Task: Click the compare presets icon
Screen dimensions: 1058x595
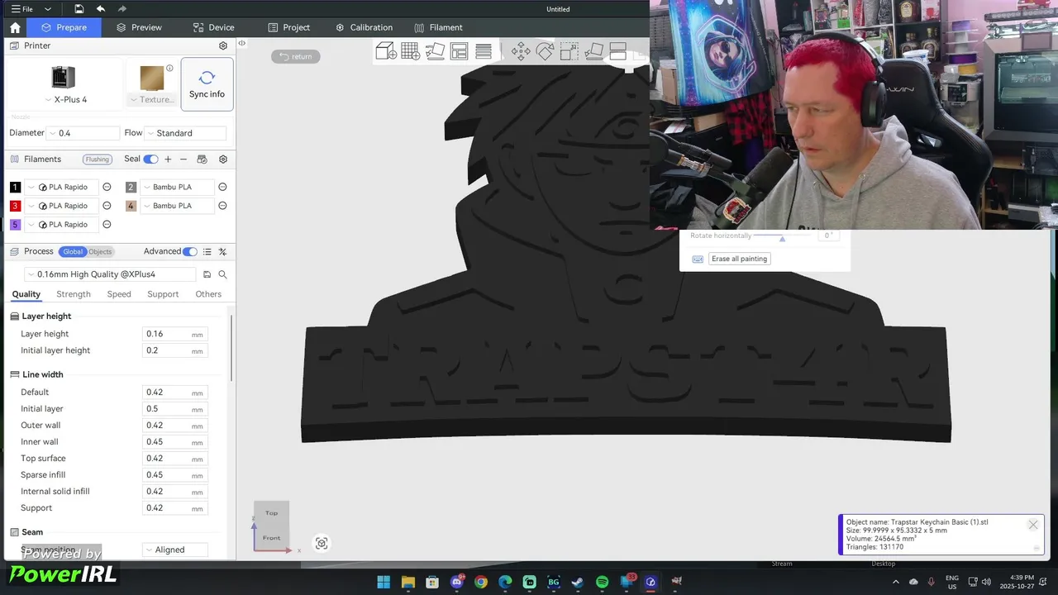Action: coord(223,252)
